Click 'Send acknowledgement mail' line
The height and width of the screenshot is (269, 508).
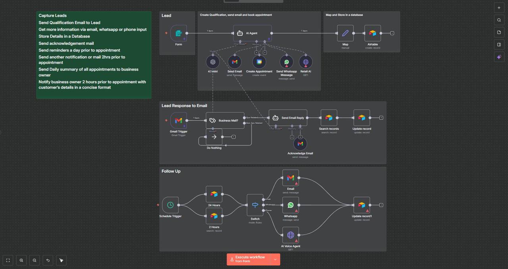pos(66,44)
